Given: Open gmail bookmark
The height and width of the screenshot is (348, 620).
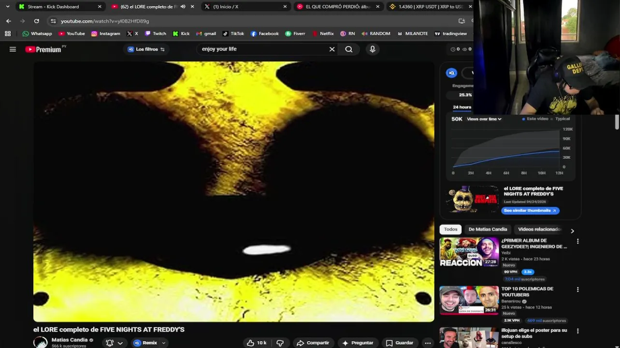Looking at the screenshot, I should point(206,33).
